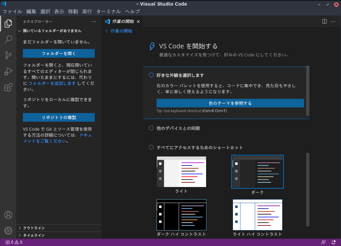The width and height of the screenshot is (341, 246).
Task: Choose the ライト theme thumbnail
Action: click(181, 172)
